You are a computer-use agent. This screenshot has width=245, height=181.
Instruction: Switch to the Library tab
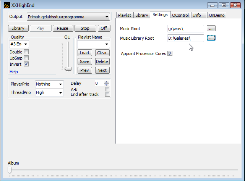click(142, 15)
